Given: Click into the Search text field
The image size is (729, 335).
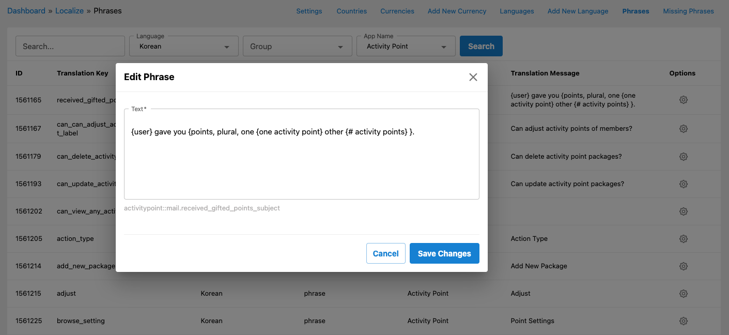Looking at the screenshot, I should [x=70, y=46].
